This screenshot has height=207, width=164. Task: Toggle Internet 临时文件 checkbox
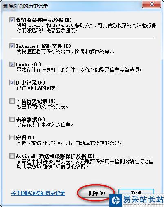tap(12, 46)
